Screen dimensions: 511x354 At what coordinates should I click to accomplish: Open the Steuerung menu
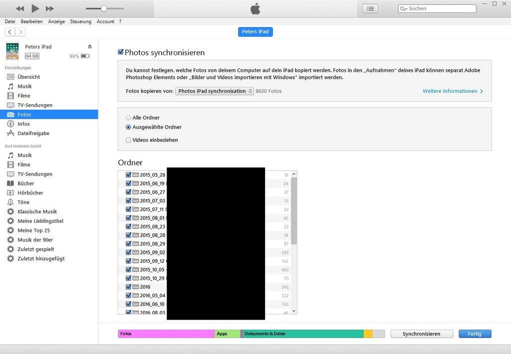click(x=80, y=21)
